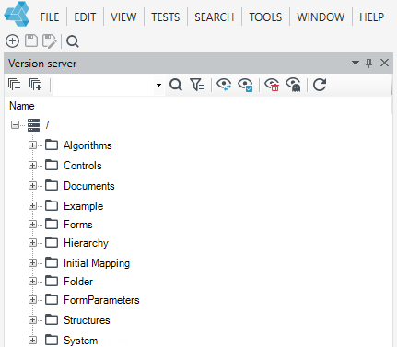Select the Controls tree item

[83, 166]
